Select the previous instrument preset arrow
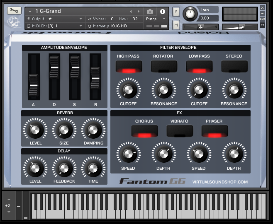Image resolution: width=273 pixels, height=224 pixels. coord(131,12)
